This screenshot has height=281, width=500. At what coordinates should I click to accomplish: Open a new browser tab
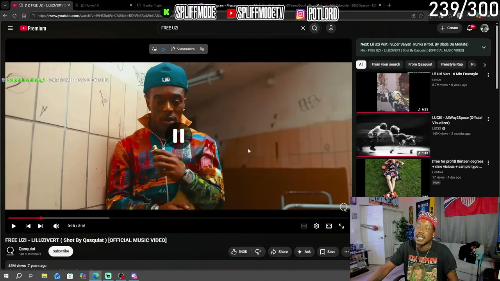[389, 5]
